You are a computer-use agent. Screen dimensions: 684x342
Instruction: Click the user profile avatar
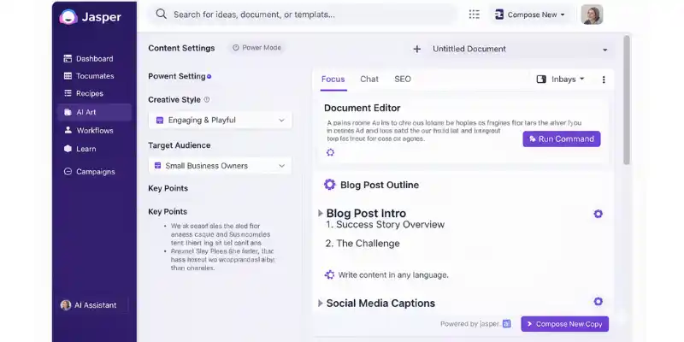[592, 15]
